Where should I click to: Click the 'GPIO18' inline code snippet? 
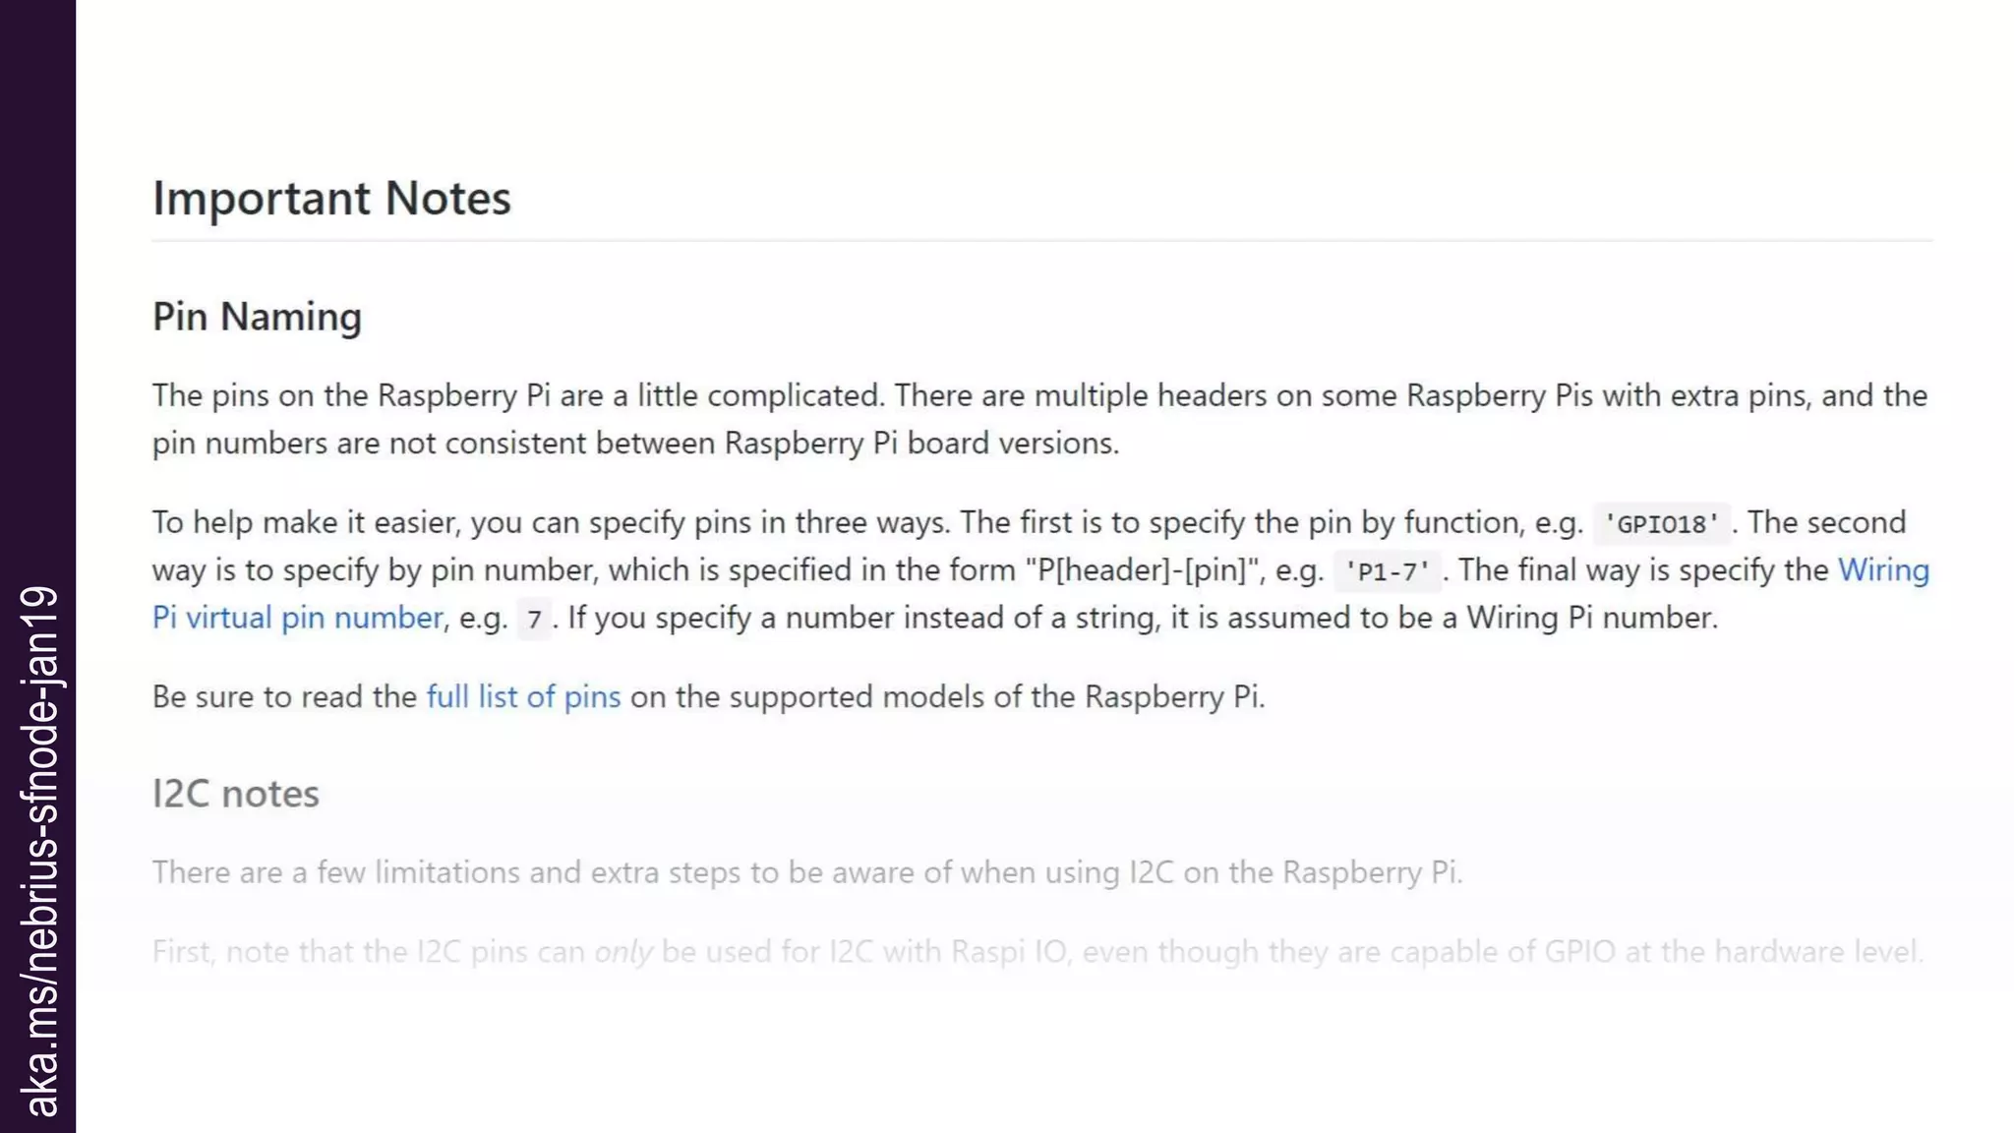click(1661, 523)
